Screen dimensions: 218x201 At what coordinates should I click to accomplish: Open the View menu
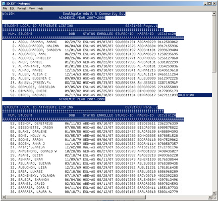(x=32, y=9)
